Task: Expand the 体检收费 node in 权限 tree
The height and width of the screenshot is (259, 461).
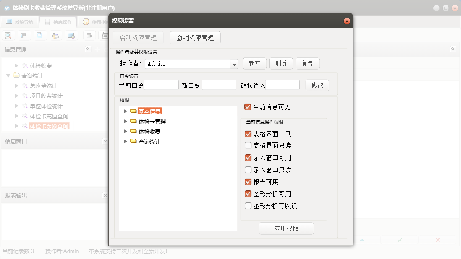Action: [125, 132]
